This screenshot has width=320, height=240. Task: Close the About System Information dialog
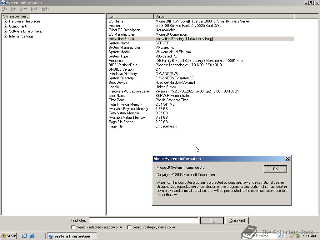(287, 158)
